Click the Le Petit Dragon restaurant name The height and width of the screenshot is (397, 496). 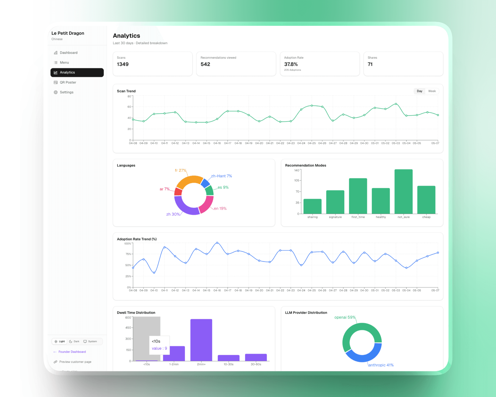pos(68,33)
